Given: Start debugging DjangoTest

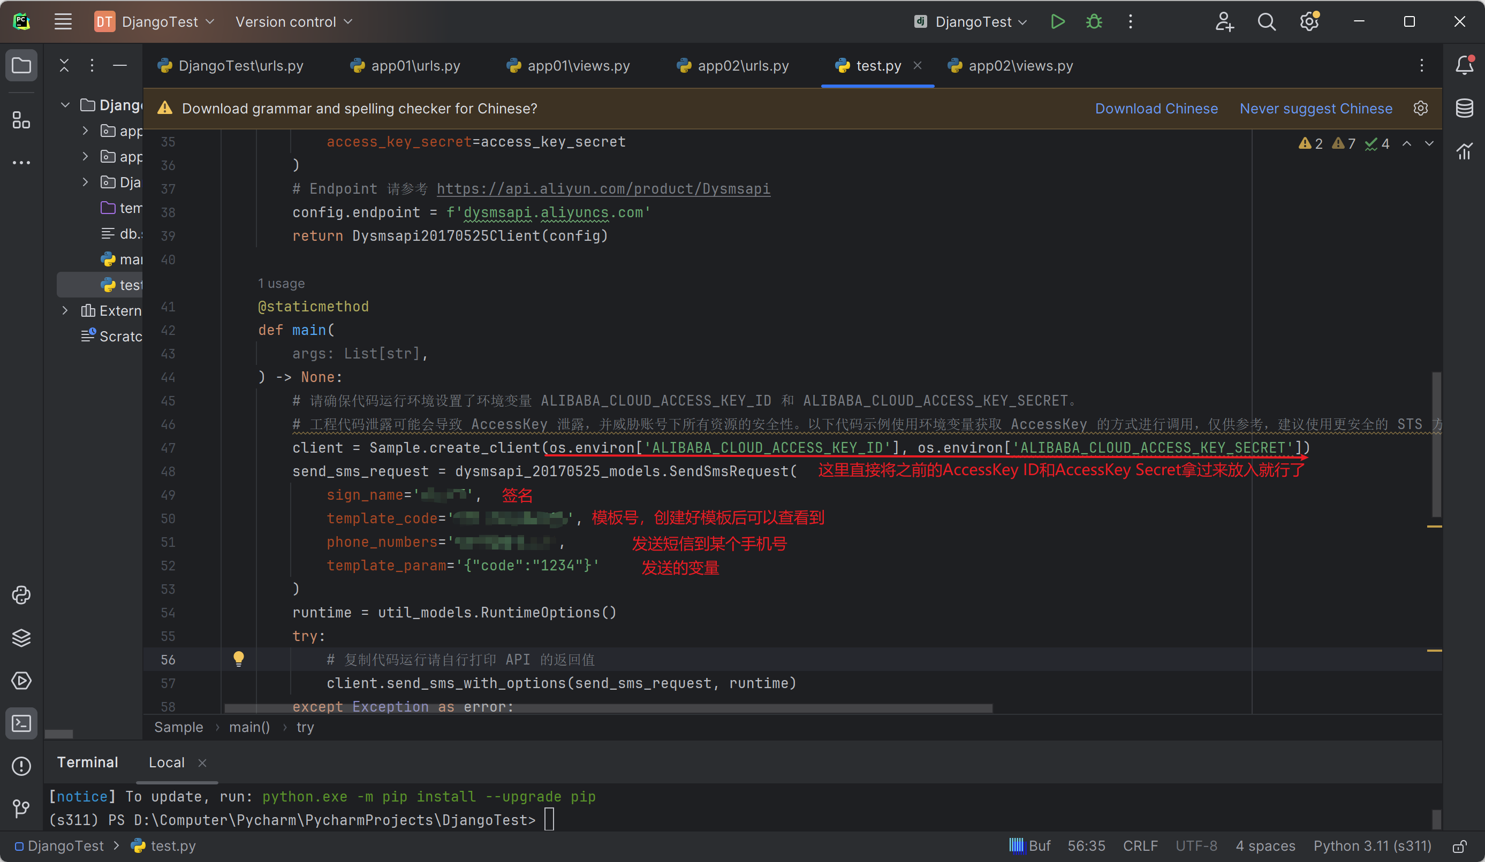Looking at the screenshot, I should tap(1094, 22).
